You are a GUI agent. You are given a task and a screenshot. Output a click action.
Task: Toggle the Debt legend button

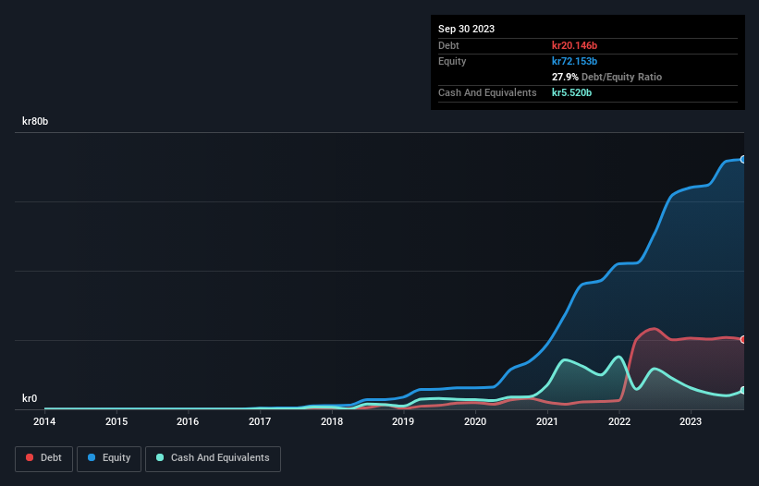(x=43, y=458)
